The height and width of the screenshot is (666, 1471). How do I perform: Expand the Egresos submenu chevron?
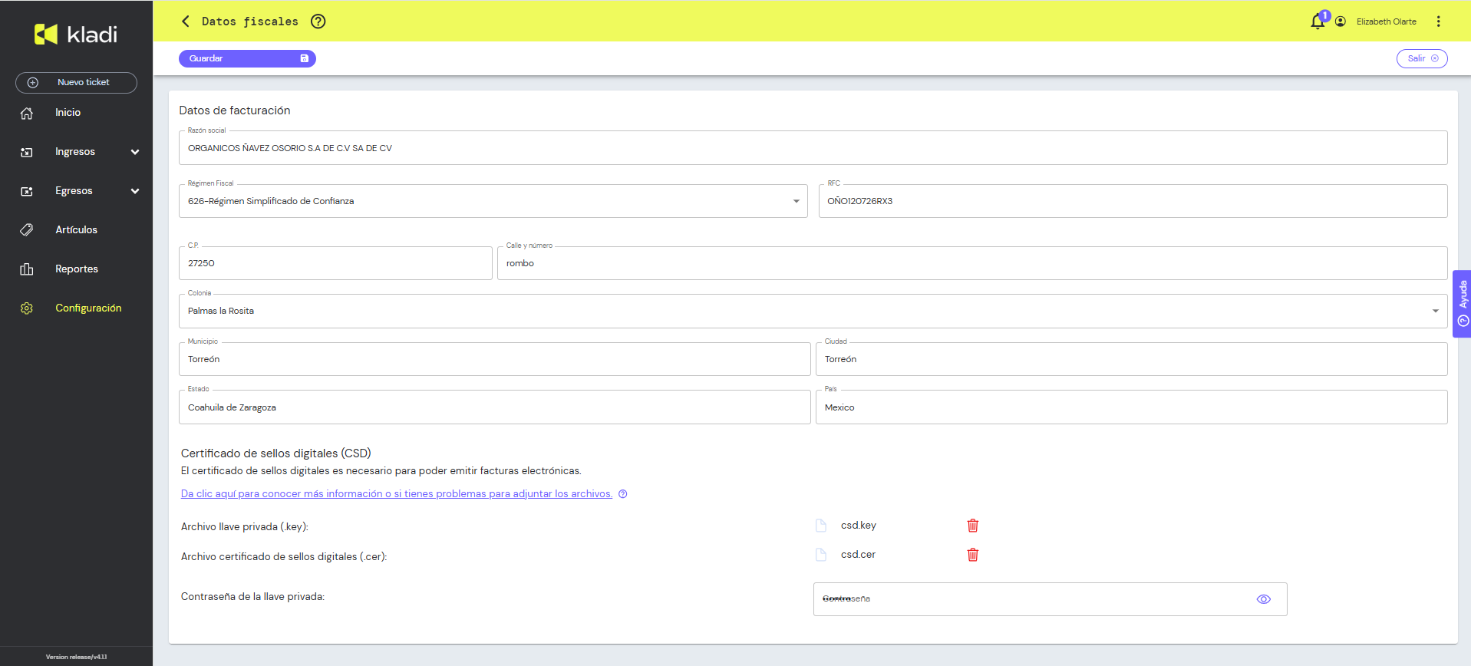point(135,191)
